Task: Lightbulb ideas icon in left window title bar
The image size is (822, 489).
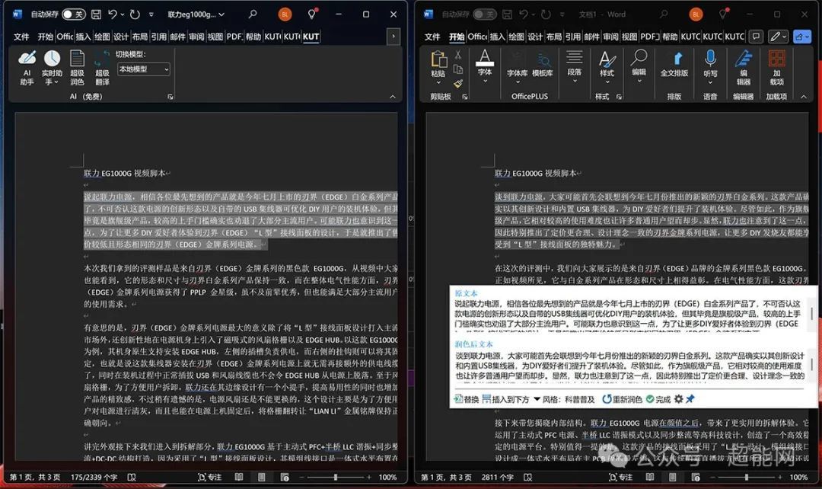Action: (312, 14)
